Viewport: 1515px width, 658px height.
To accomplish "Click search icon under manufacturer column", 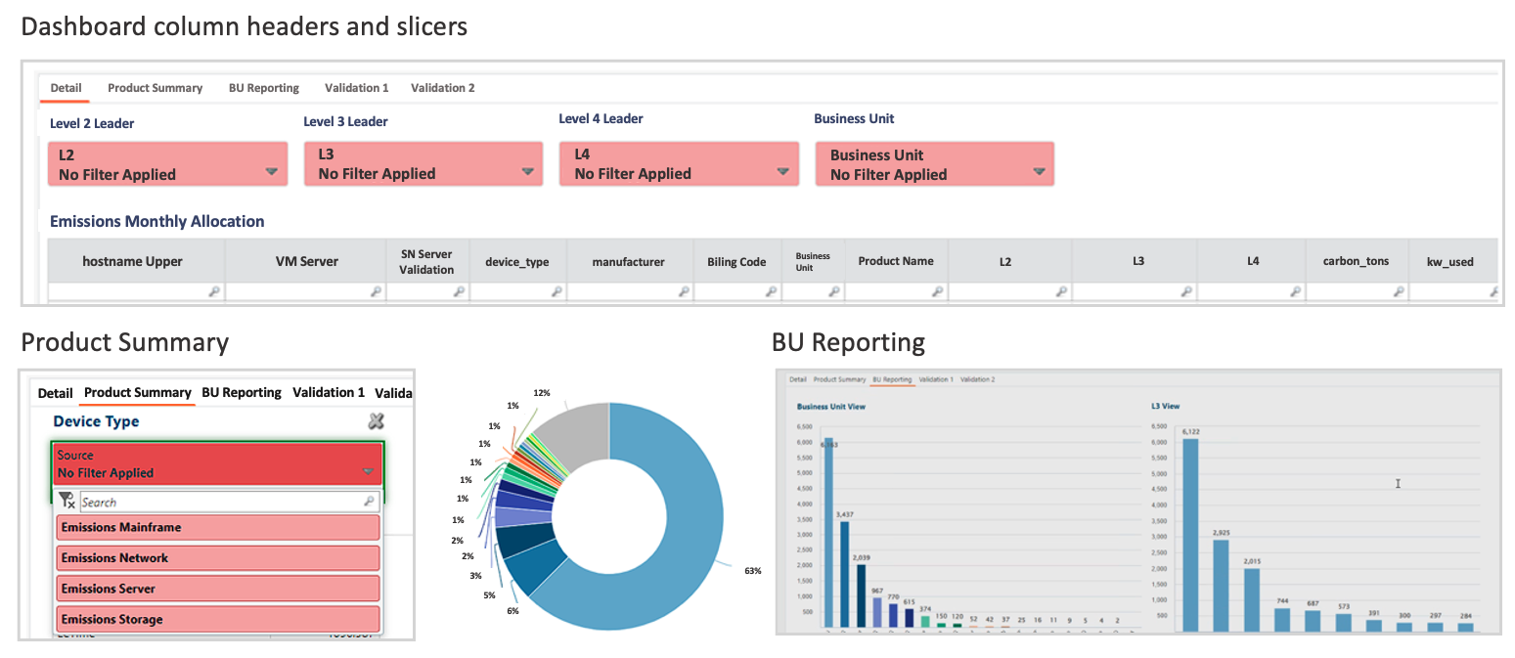I will (x=683, y=291).
